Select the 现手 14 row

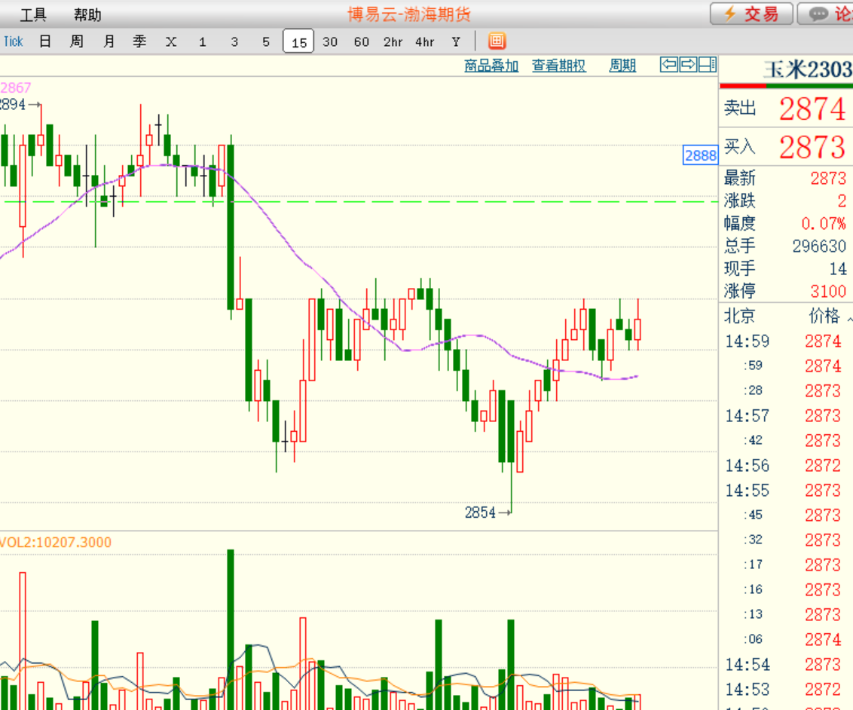(785, 269)
